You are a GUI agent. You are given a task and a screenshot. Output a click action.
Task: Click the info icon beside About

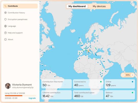(x=5, y=39)
